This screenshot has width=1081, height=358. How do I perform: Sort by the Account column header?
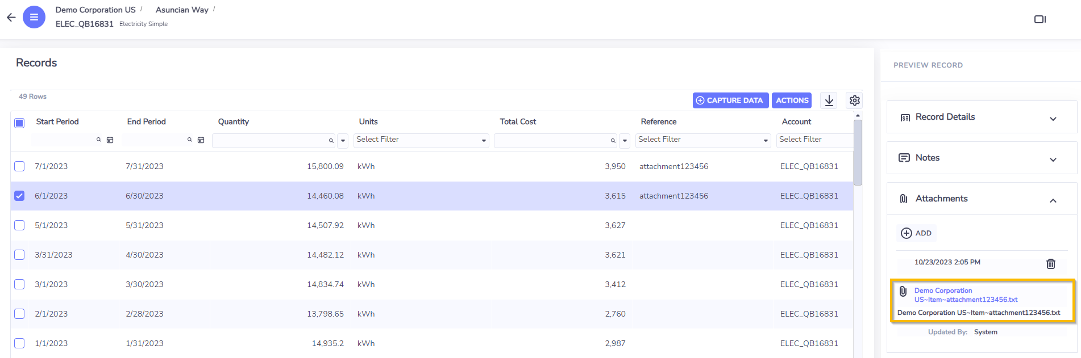(x=796, y=121)
